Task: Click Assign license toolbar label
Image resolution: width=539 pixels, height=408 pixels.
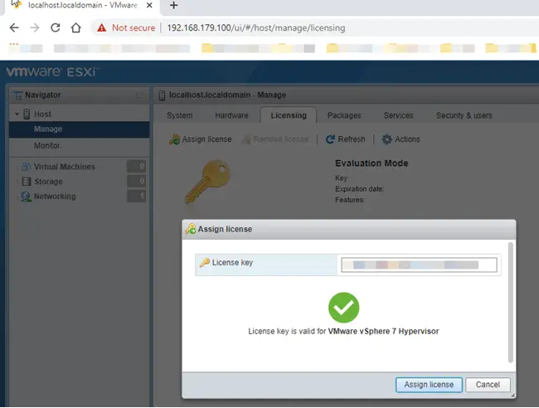Action: pos(206,139)
